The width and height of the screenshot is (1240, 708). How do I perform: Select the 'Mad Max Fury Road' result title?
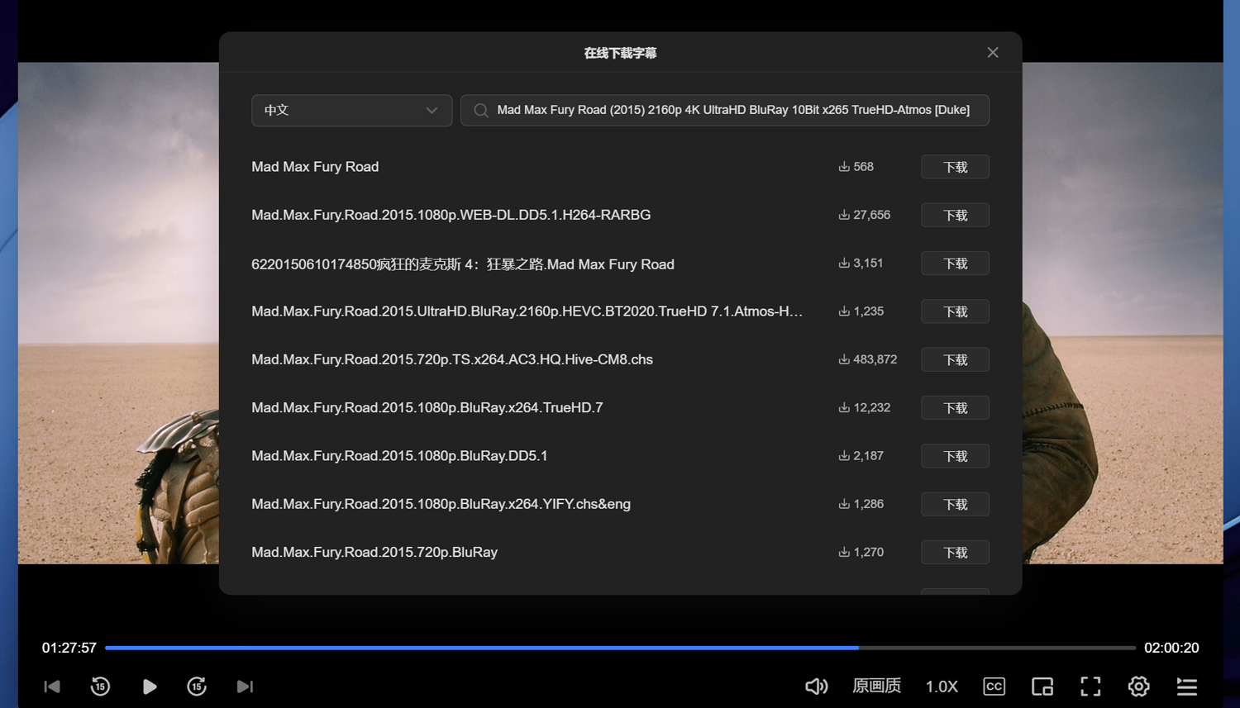[315, 167]
